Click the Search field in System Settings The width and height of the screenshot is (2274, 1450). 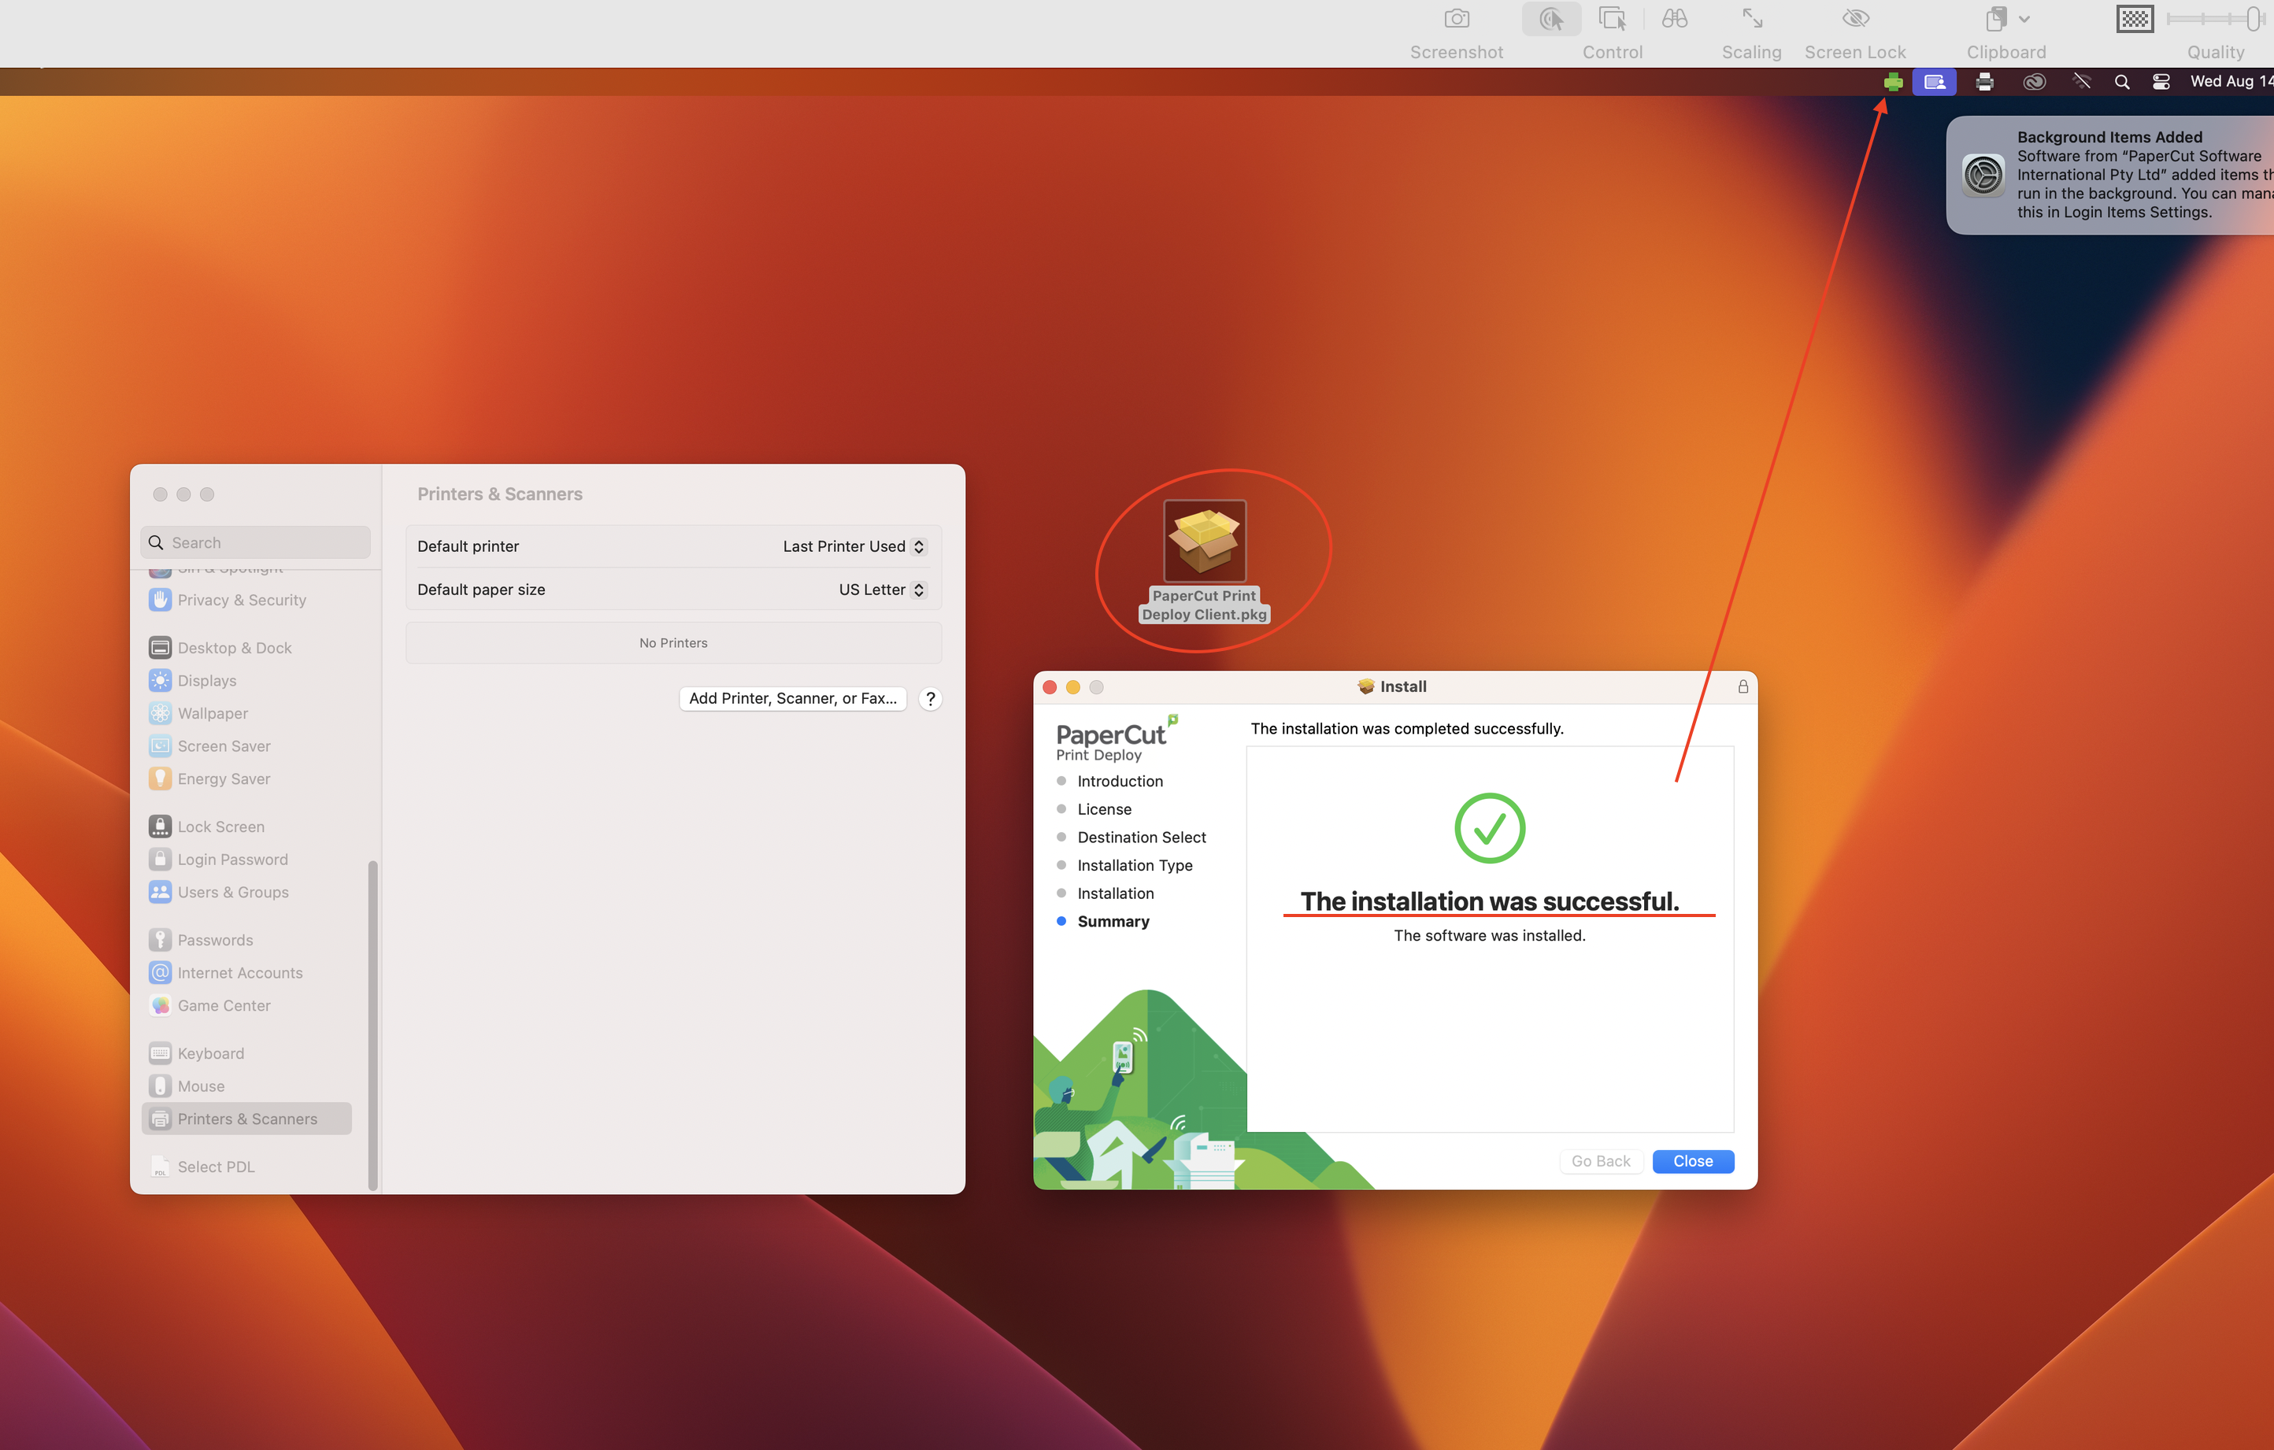click(x=255, y=543)
